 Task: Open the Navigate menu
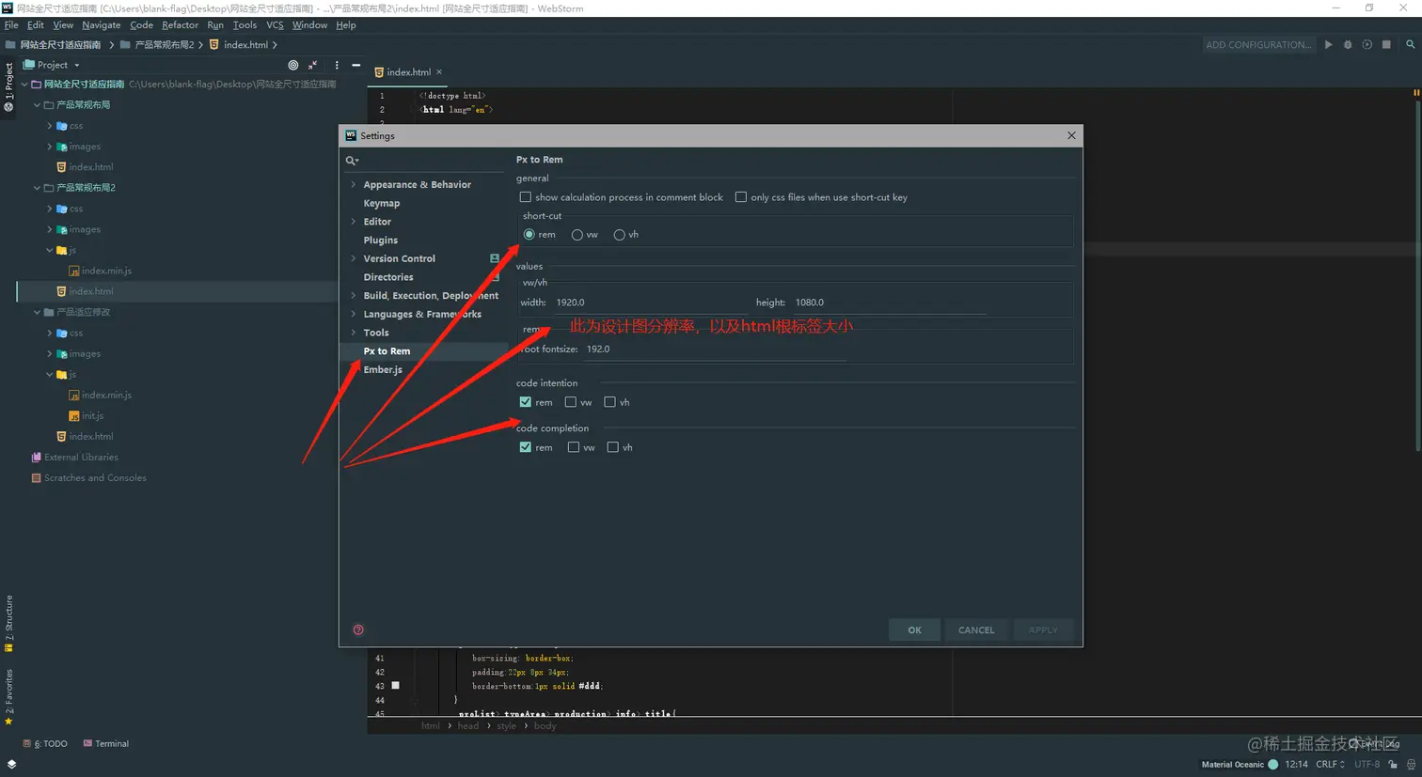pyautogui.click(x=101, y=25)
